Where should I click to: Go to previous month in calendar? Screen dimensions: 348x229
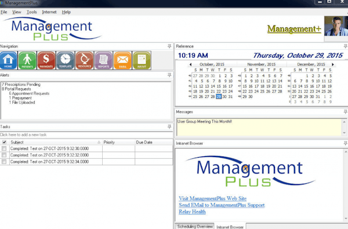tap(190, 64)
